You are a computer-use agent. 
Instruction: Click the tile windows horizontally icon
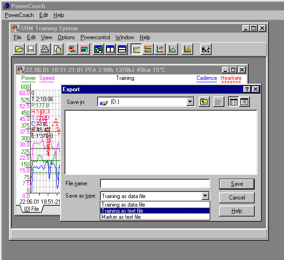[122, 49]
